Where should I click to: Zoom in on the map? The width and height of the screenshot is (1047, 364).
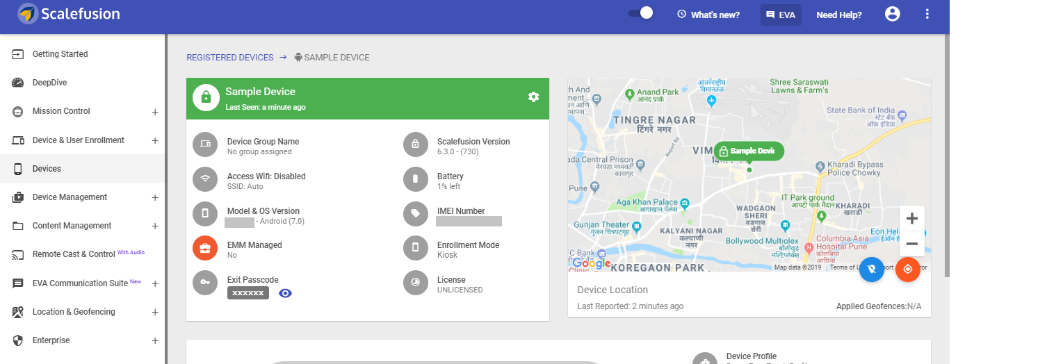coord(912,218)
